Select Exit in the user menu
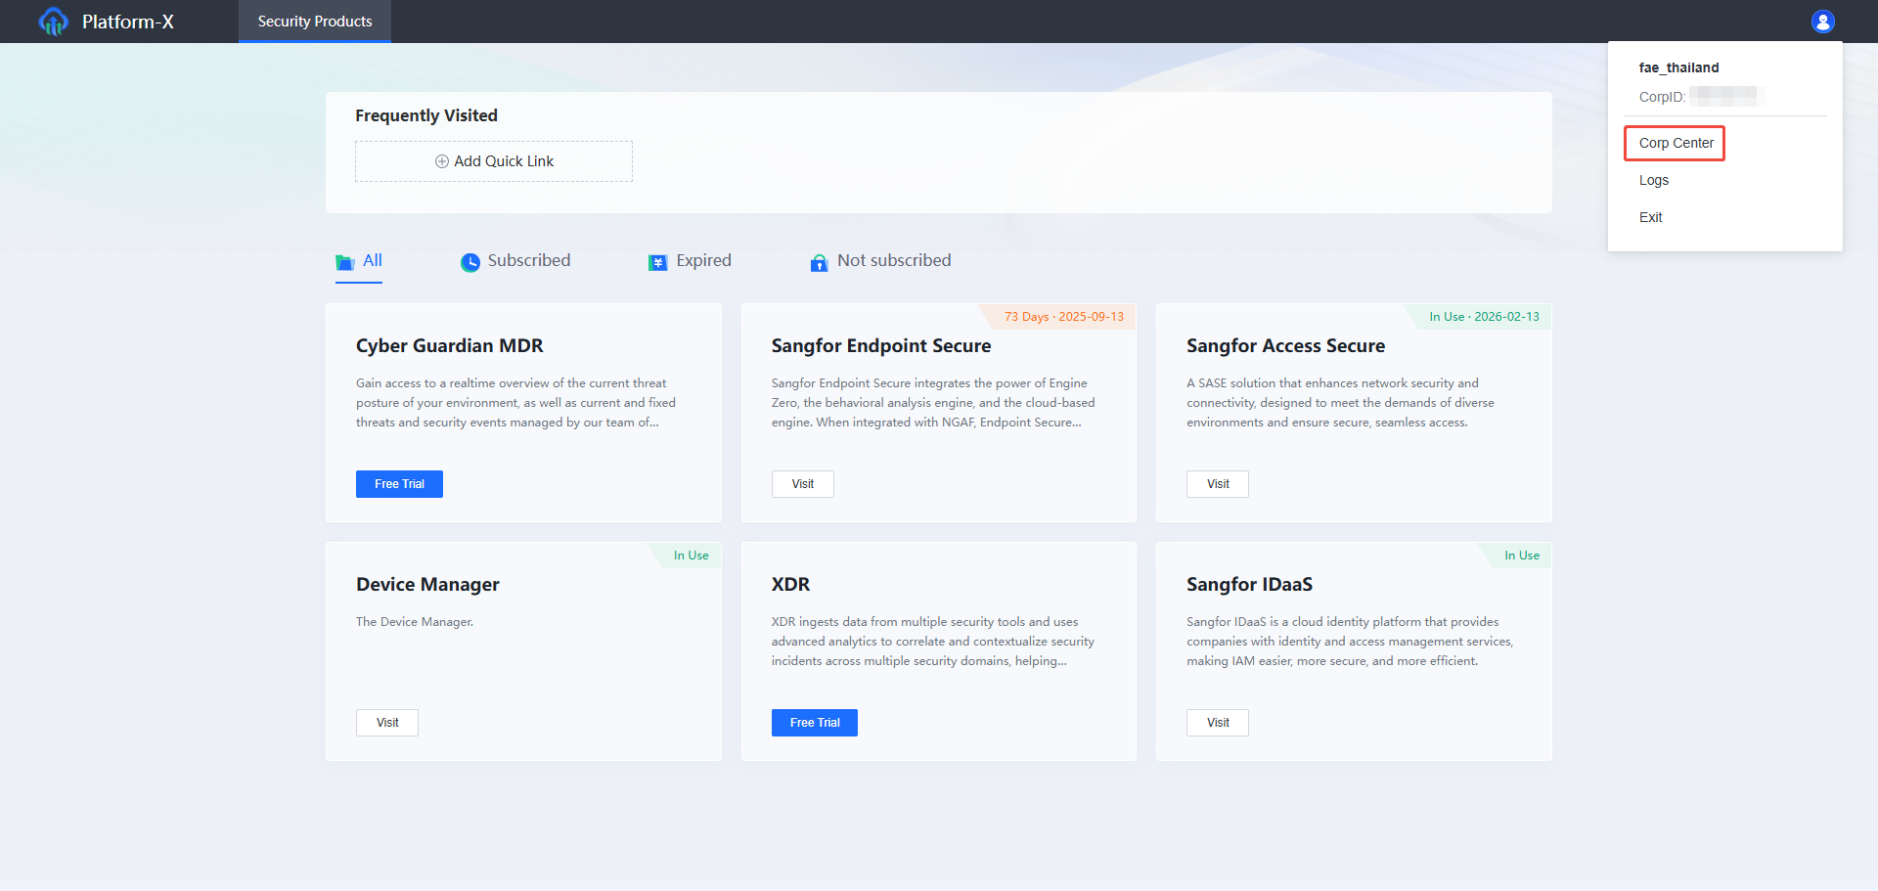Viewport: 1878px width, 891px height. point(1650,217)
